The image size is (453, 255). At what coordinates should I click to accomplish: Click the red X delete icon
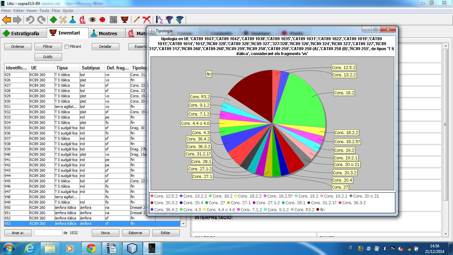146,20
